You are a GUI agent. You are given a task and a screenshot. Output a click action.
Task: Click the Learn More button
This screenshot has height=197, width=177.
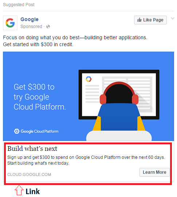(154, 172)
